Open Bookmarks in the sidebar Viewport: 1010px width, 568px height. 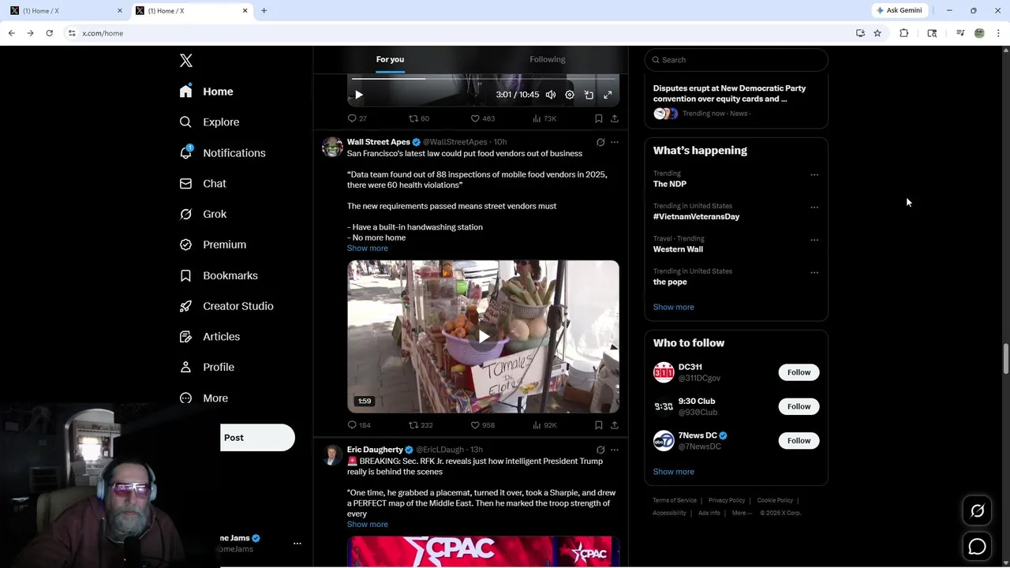219,275
